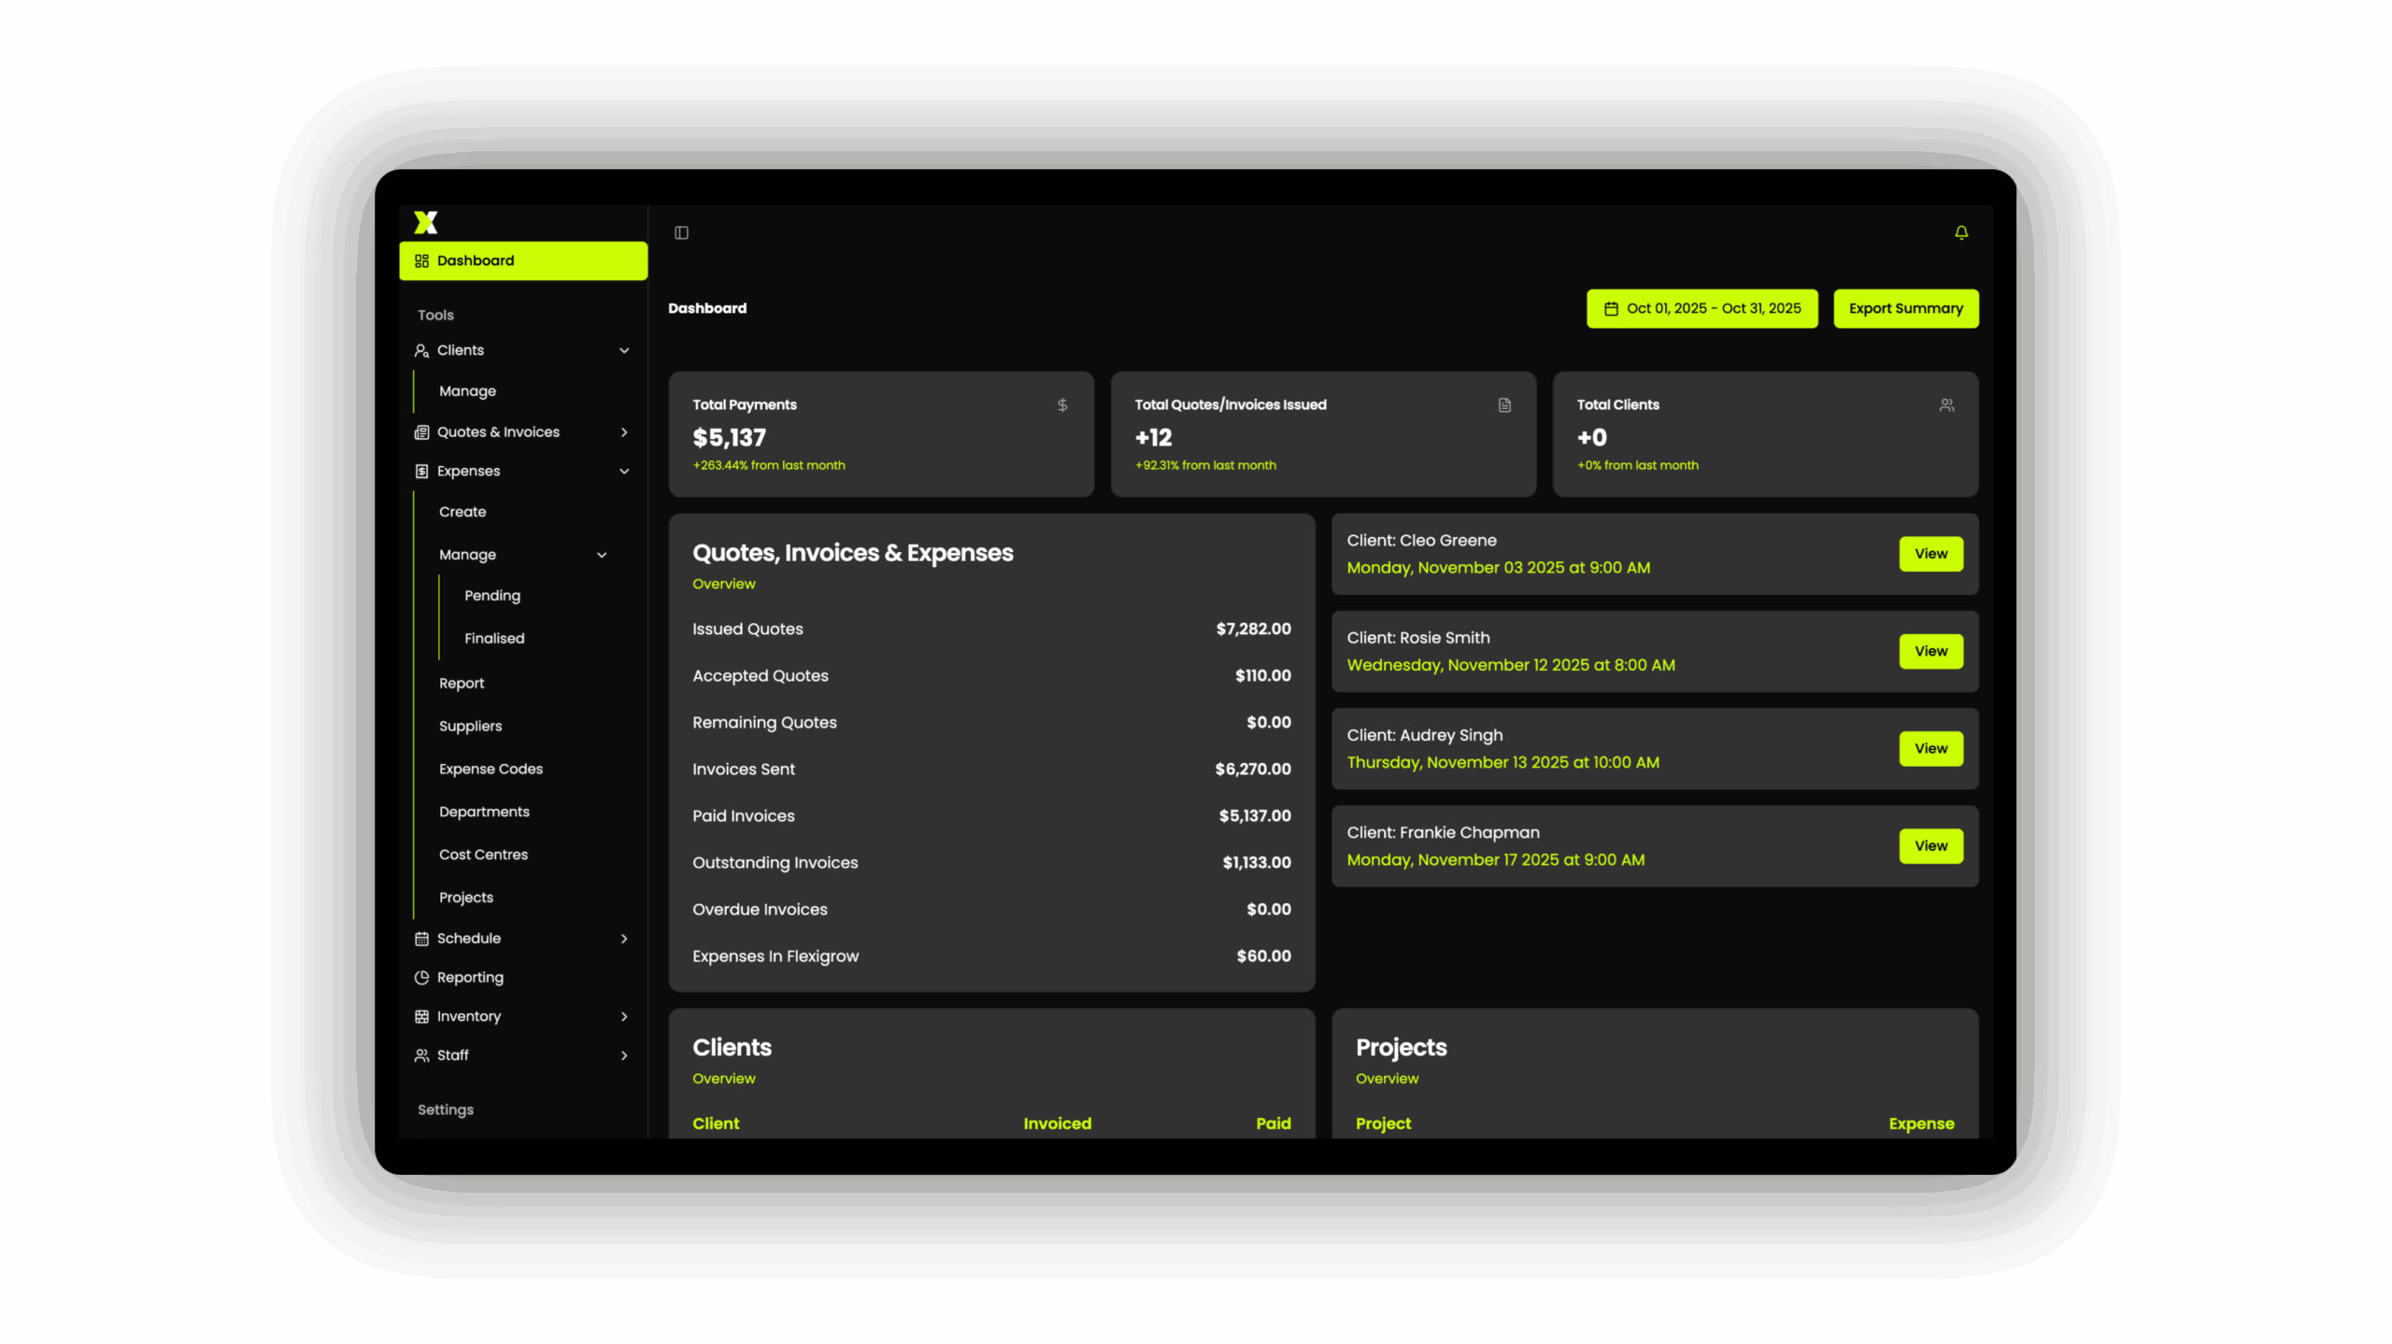Click the people icon on Total Clients

(x=1946, y=405)
